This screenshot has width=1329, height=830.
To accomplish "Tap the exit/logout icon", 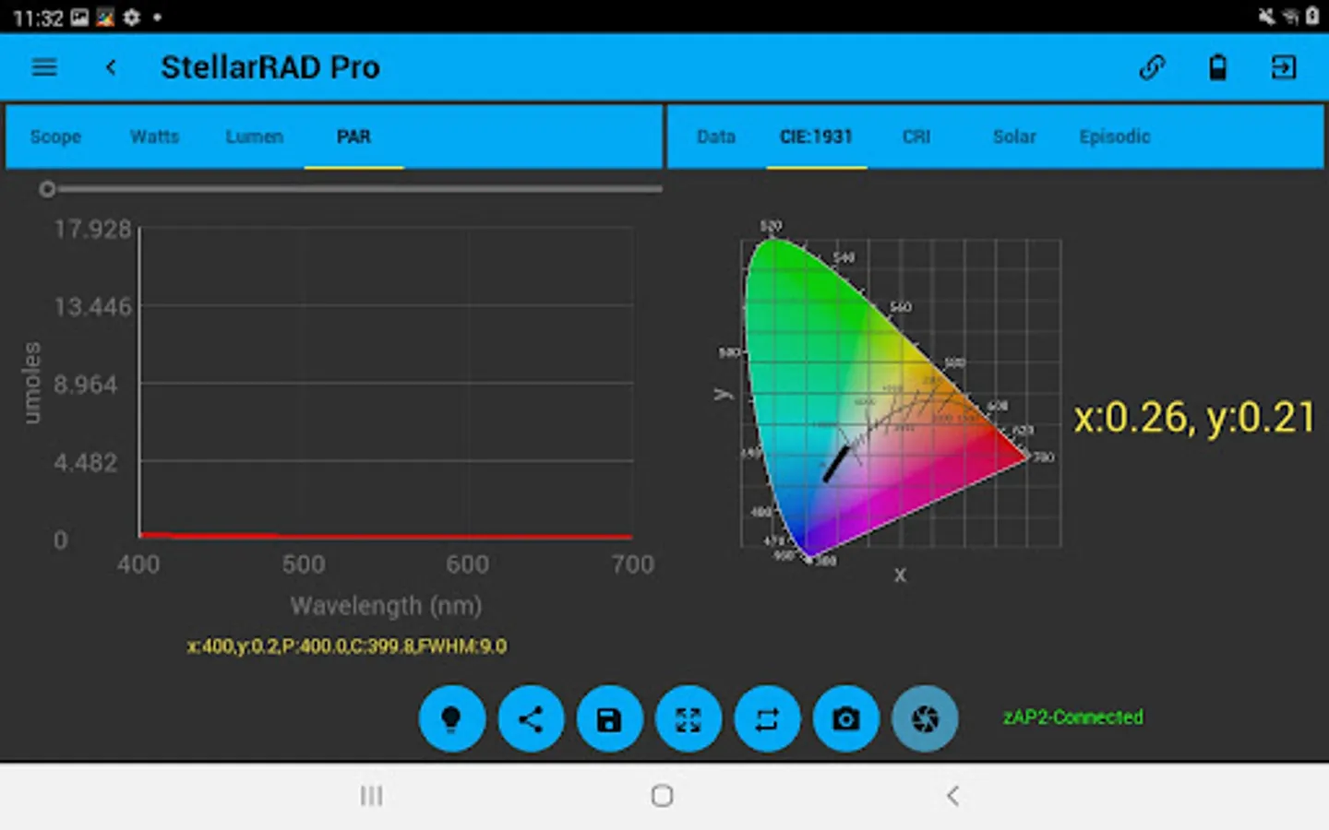I will pos(1284,67).
